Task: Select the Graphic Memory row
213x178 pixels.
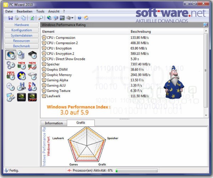Action: [x=122, y=75]
